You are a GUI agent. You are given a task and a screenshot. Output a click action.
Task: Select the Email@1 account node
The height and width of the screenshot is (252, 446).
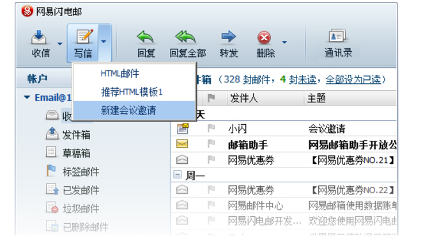tap(53, 98)
